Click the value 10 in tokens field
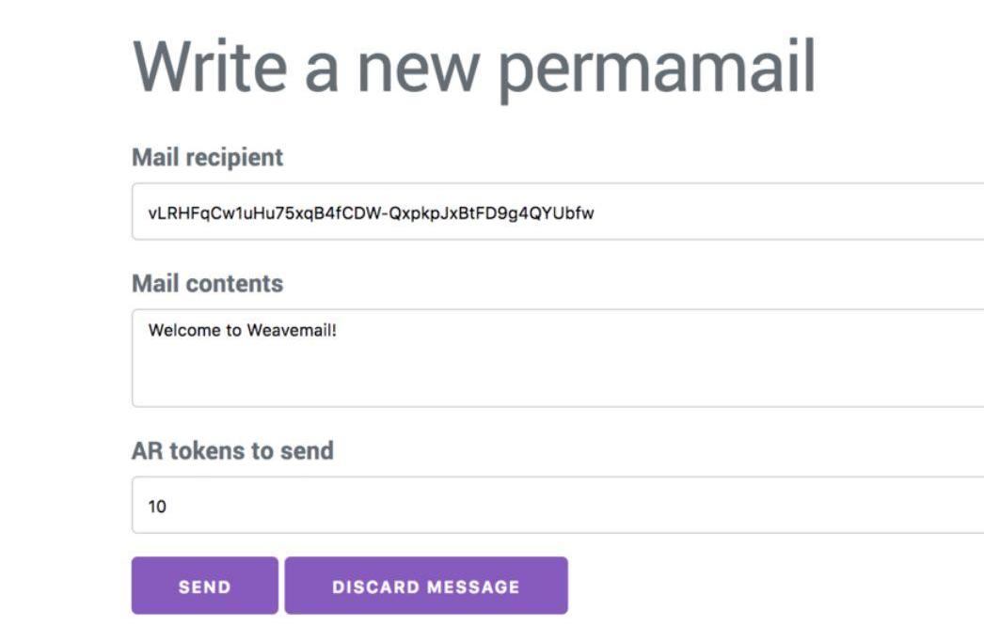Image resolution: width=984 pixels, height=626 pixels. click(x=157, y=507)
